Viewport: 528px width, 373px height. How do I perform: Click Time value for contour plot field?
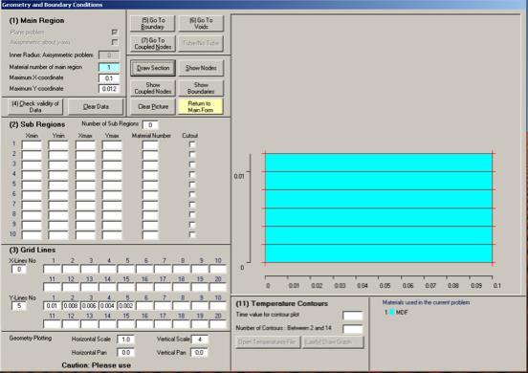[x=353, y=316]
